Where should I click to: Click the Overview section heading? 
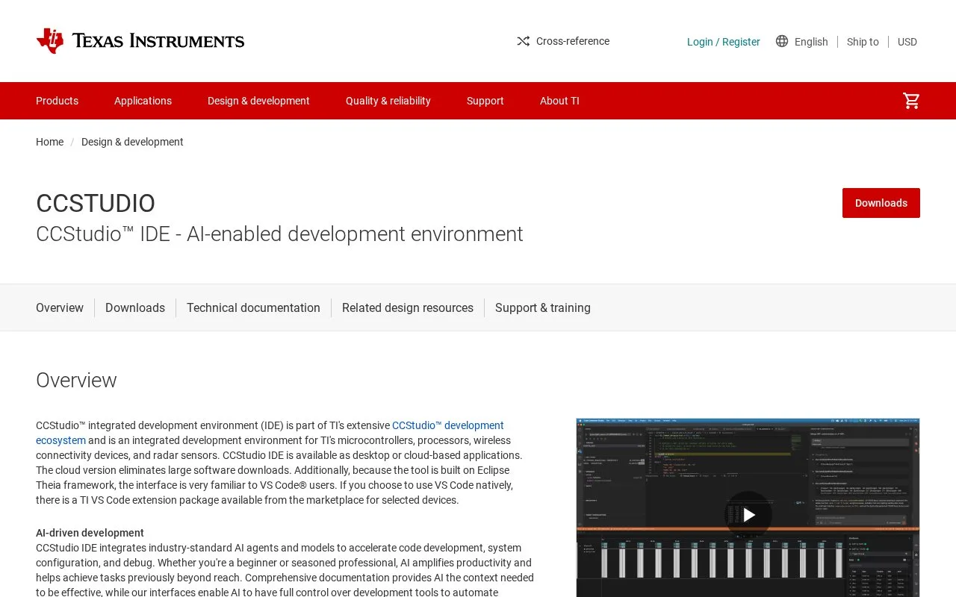click(x=76, y=380)
